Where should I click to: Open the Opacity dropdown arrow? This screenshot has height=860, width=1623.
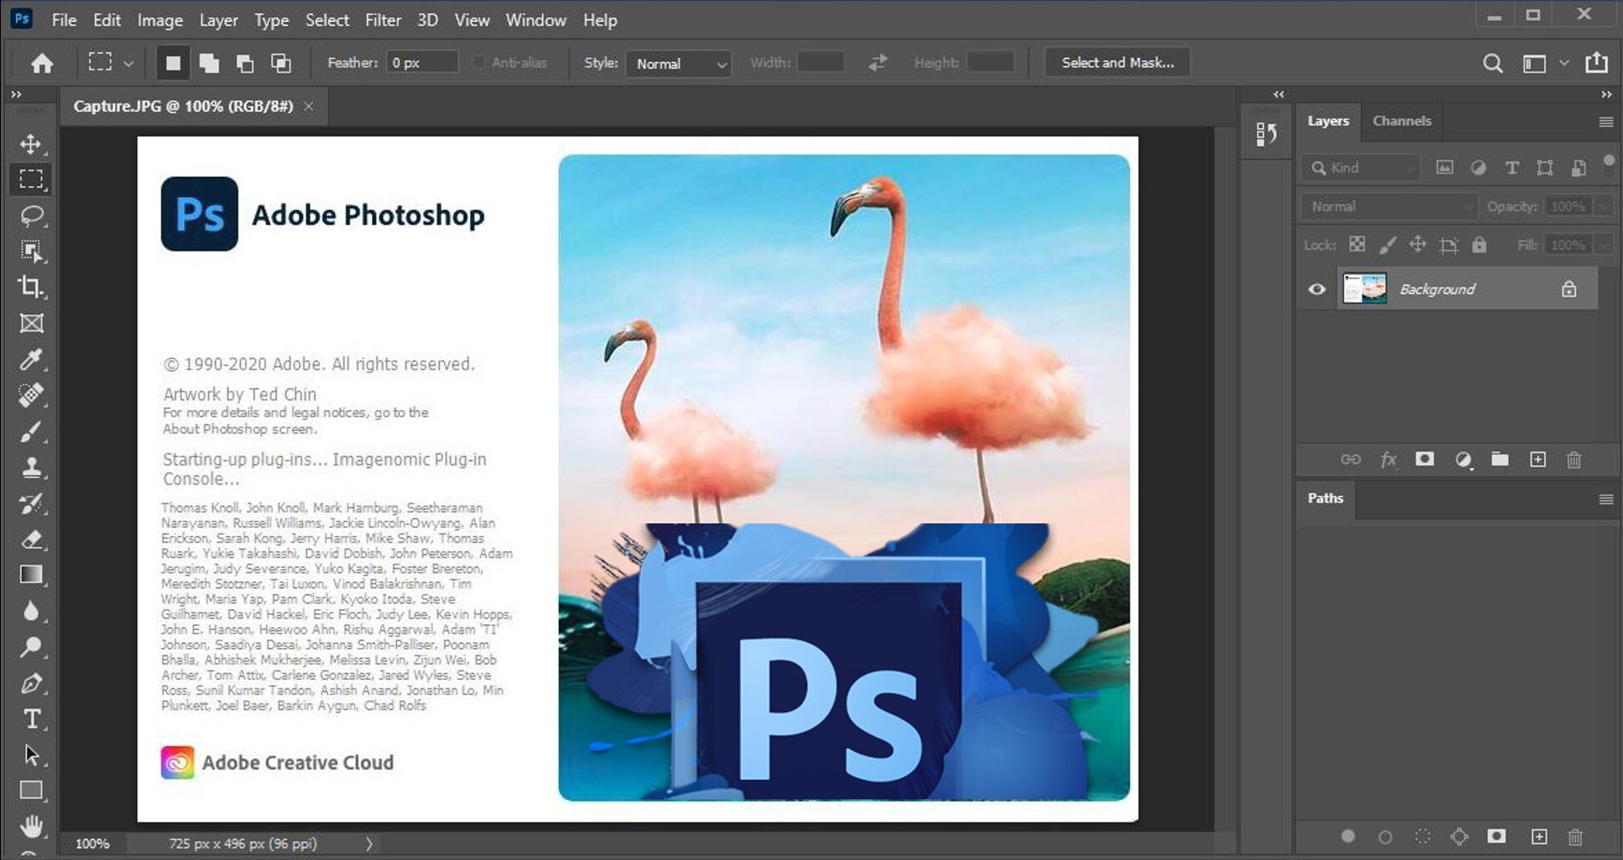pos(1604,206)
